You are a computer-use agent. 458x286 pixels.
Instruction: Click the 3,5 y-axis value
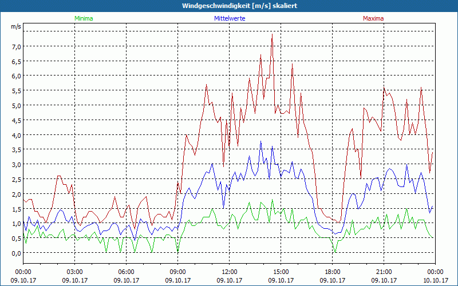coord(17,150)
